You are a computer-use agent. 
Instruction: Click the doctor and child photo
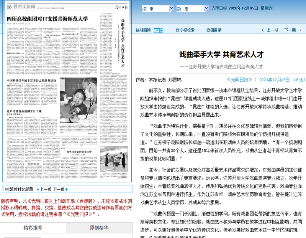[79, 100]
